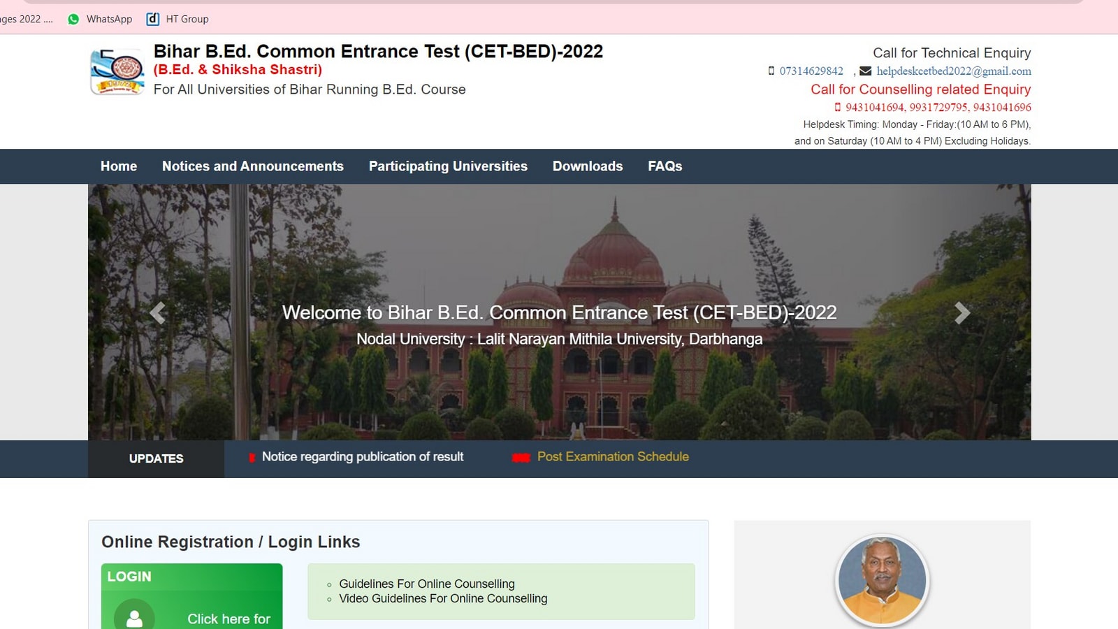Open the FAQs menu item

coord(665,166)
